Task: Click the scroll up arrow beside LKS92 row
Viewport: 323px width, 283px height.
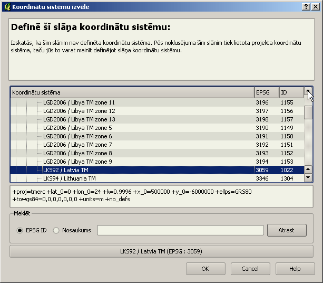Action: tap(308, 169)
